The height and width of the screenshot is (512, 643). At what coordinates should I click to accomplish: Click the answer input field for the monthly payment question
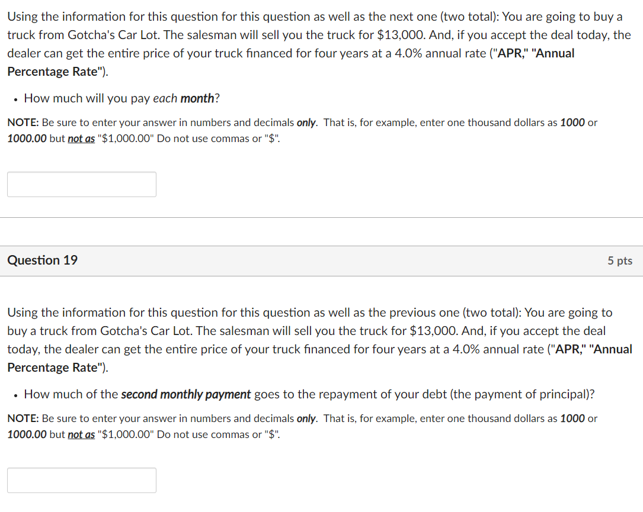pos(81,184)
